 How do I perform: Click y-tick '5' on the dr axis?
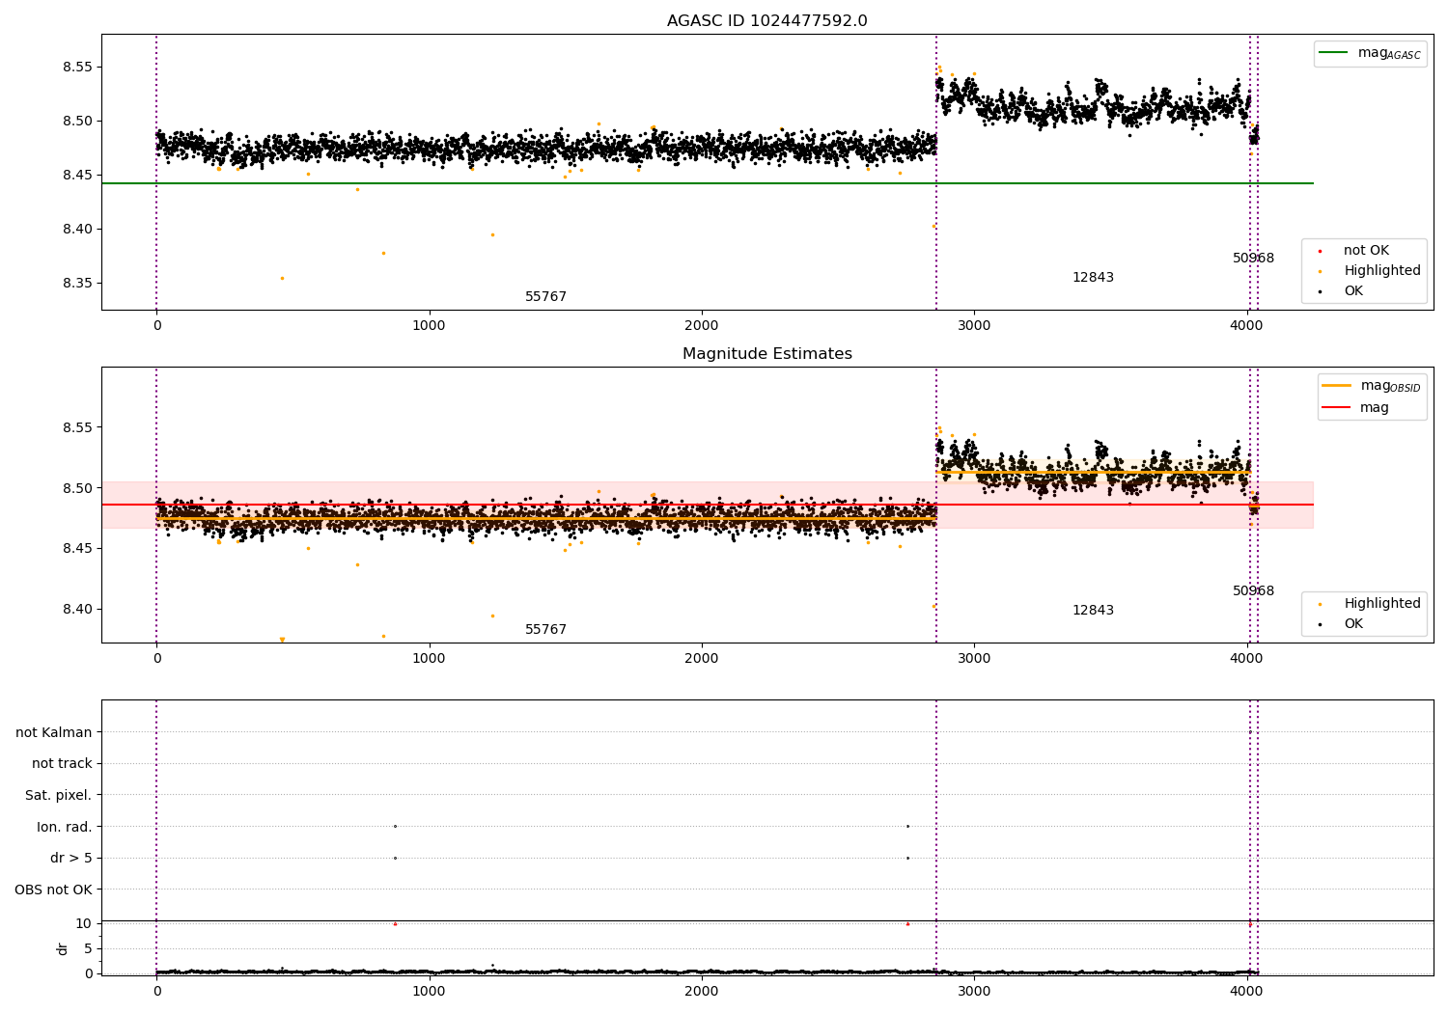coord(88,948)
